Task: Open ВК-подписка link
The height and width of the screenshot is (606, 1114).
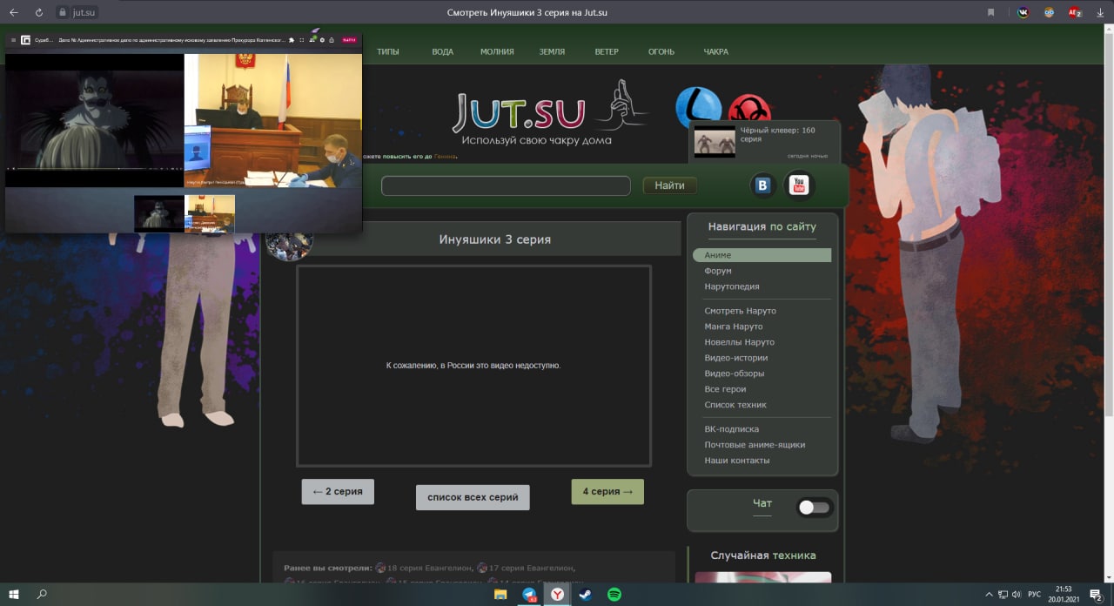Action: [731, 429]
